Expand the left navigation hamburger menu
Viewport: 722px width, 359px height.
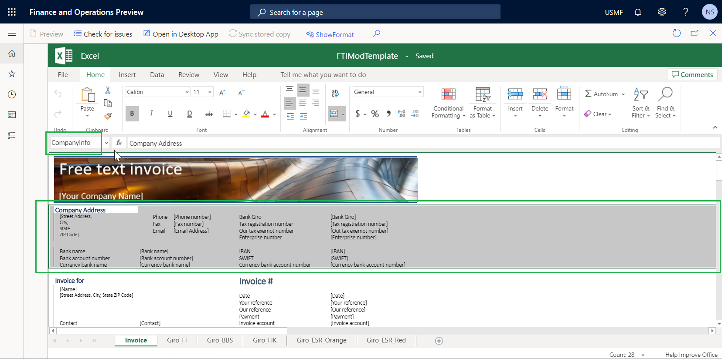[12, 34]
